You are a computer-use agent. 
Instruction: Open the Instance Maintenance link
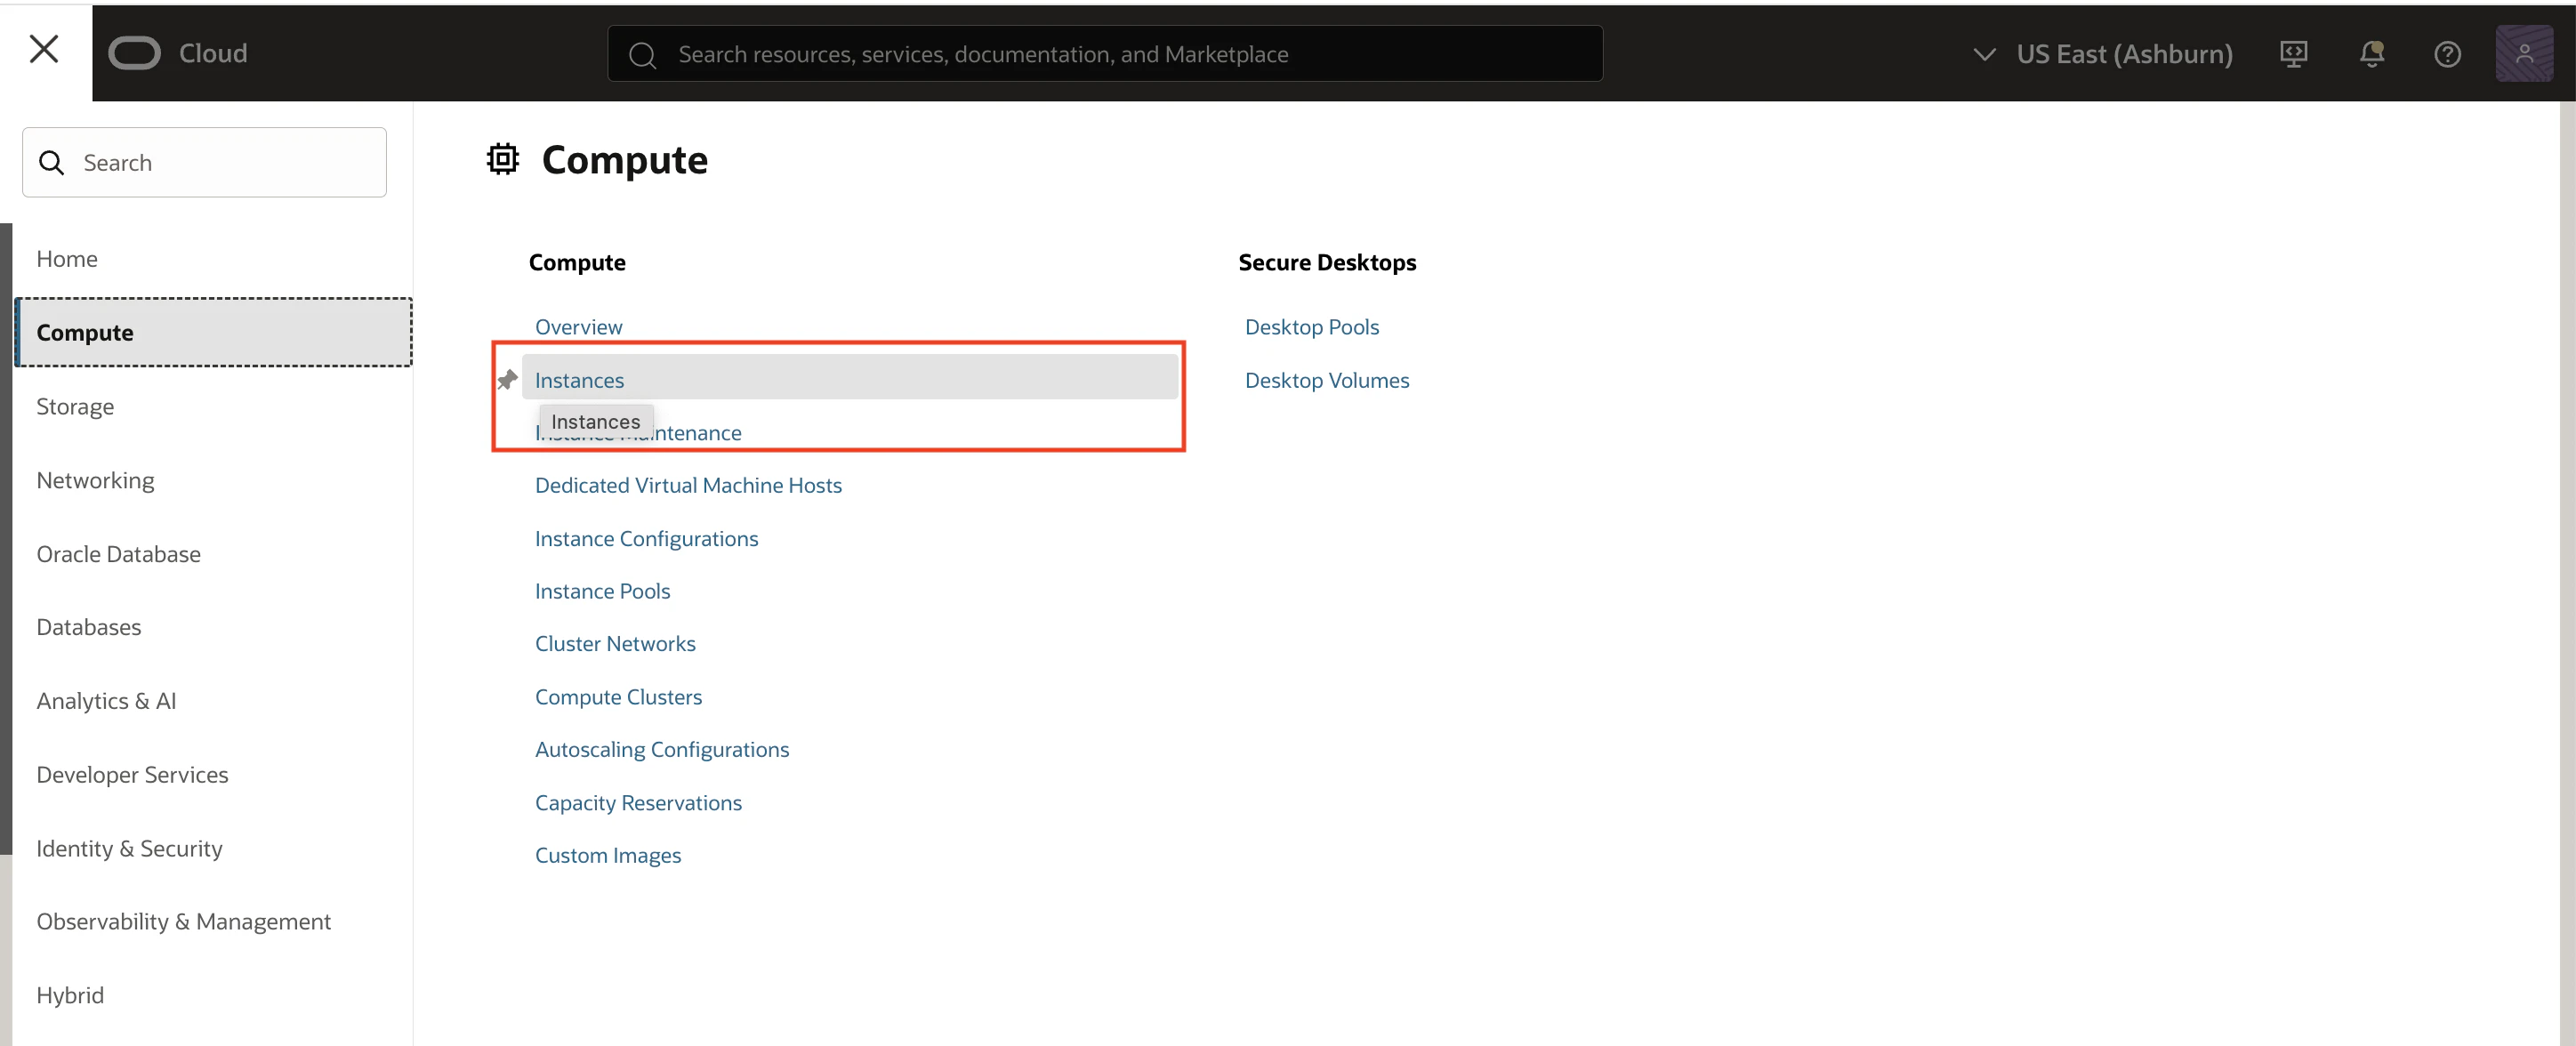click(638, 433)
